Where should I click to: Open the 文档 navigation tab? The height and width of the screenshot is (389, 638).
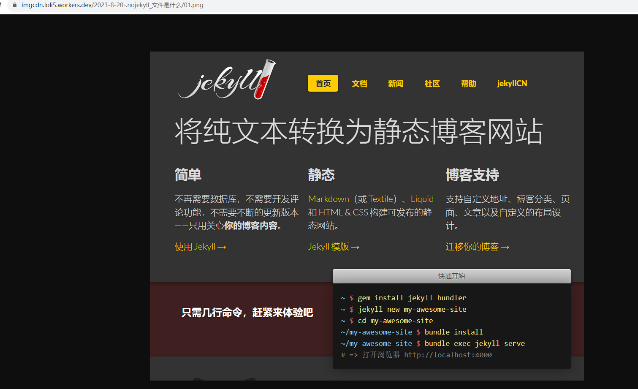tap(359, 83)
